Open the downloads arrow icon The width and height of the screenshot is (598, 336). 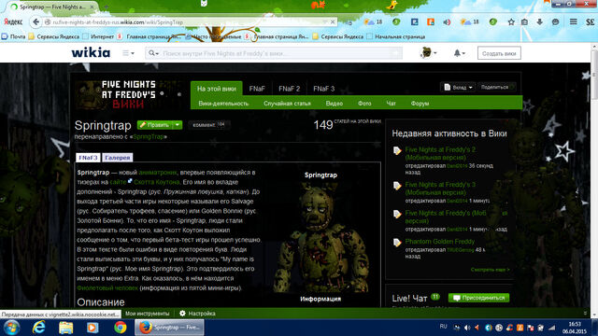click(x=540, y=22)
